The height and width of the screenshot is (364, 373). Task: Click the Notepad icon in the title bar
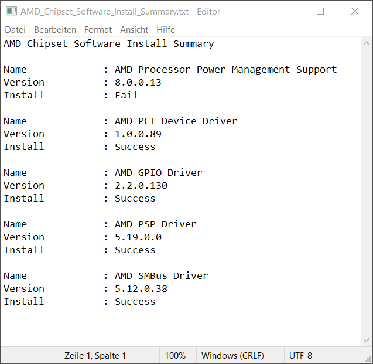[x=11, y=11]
